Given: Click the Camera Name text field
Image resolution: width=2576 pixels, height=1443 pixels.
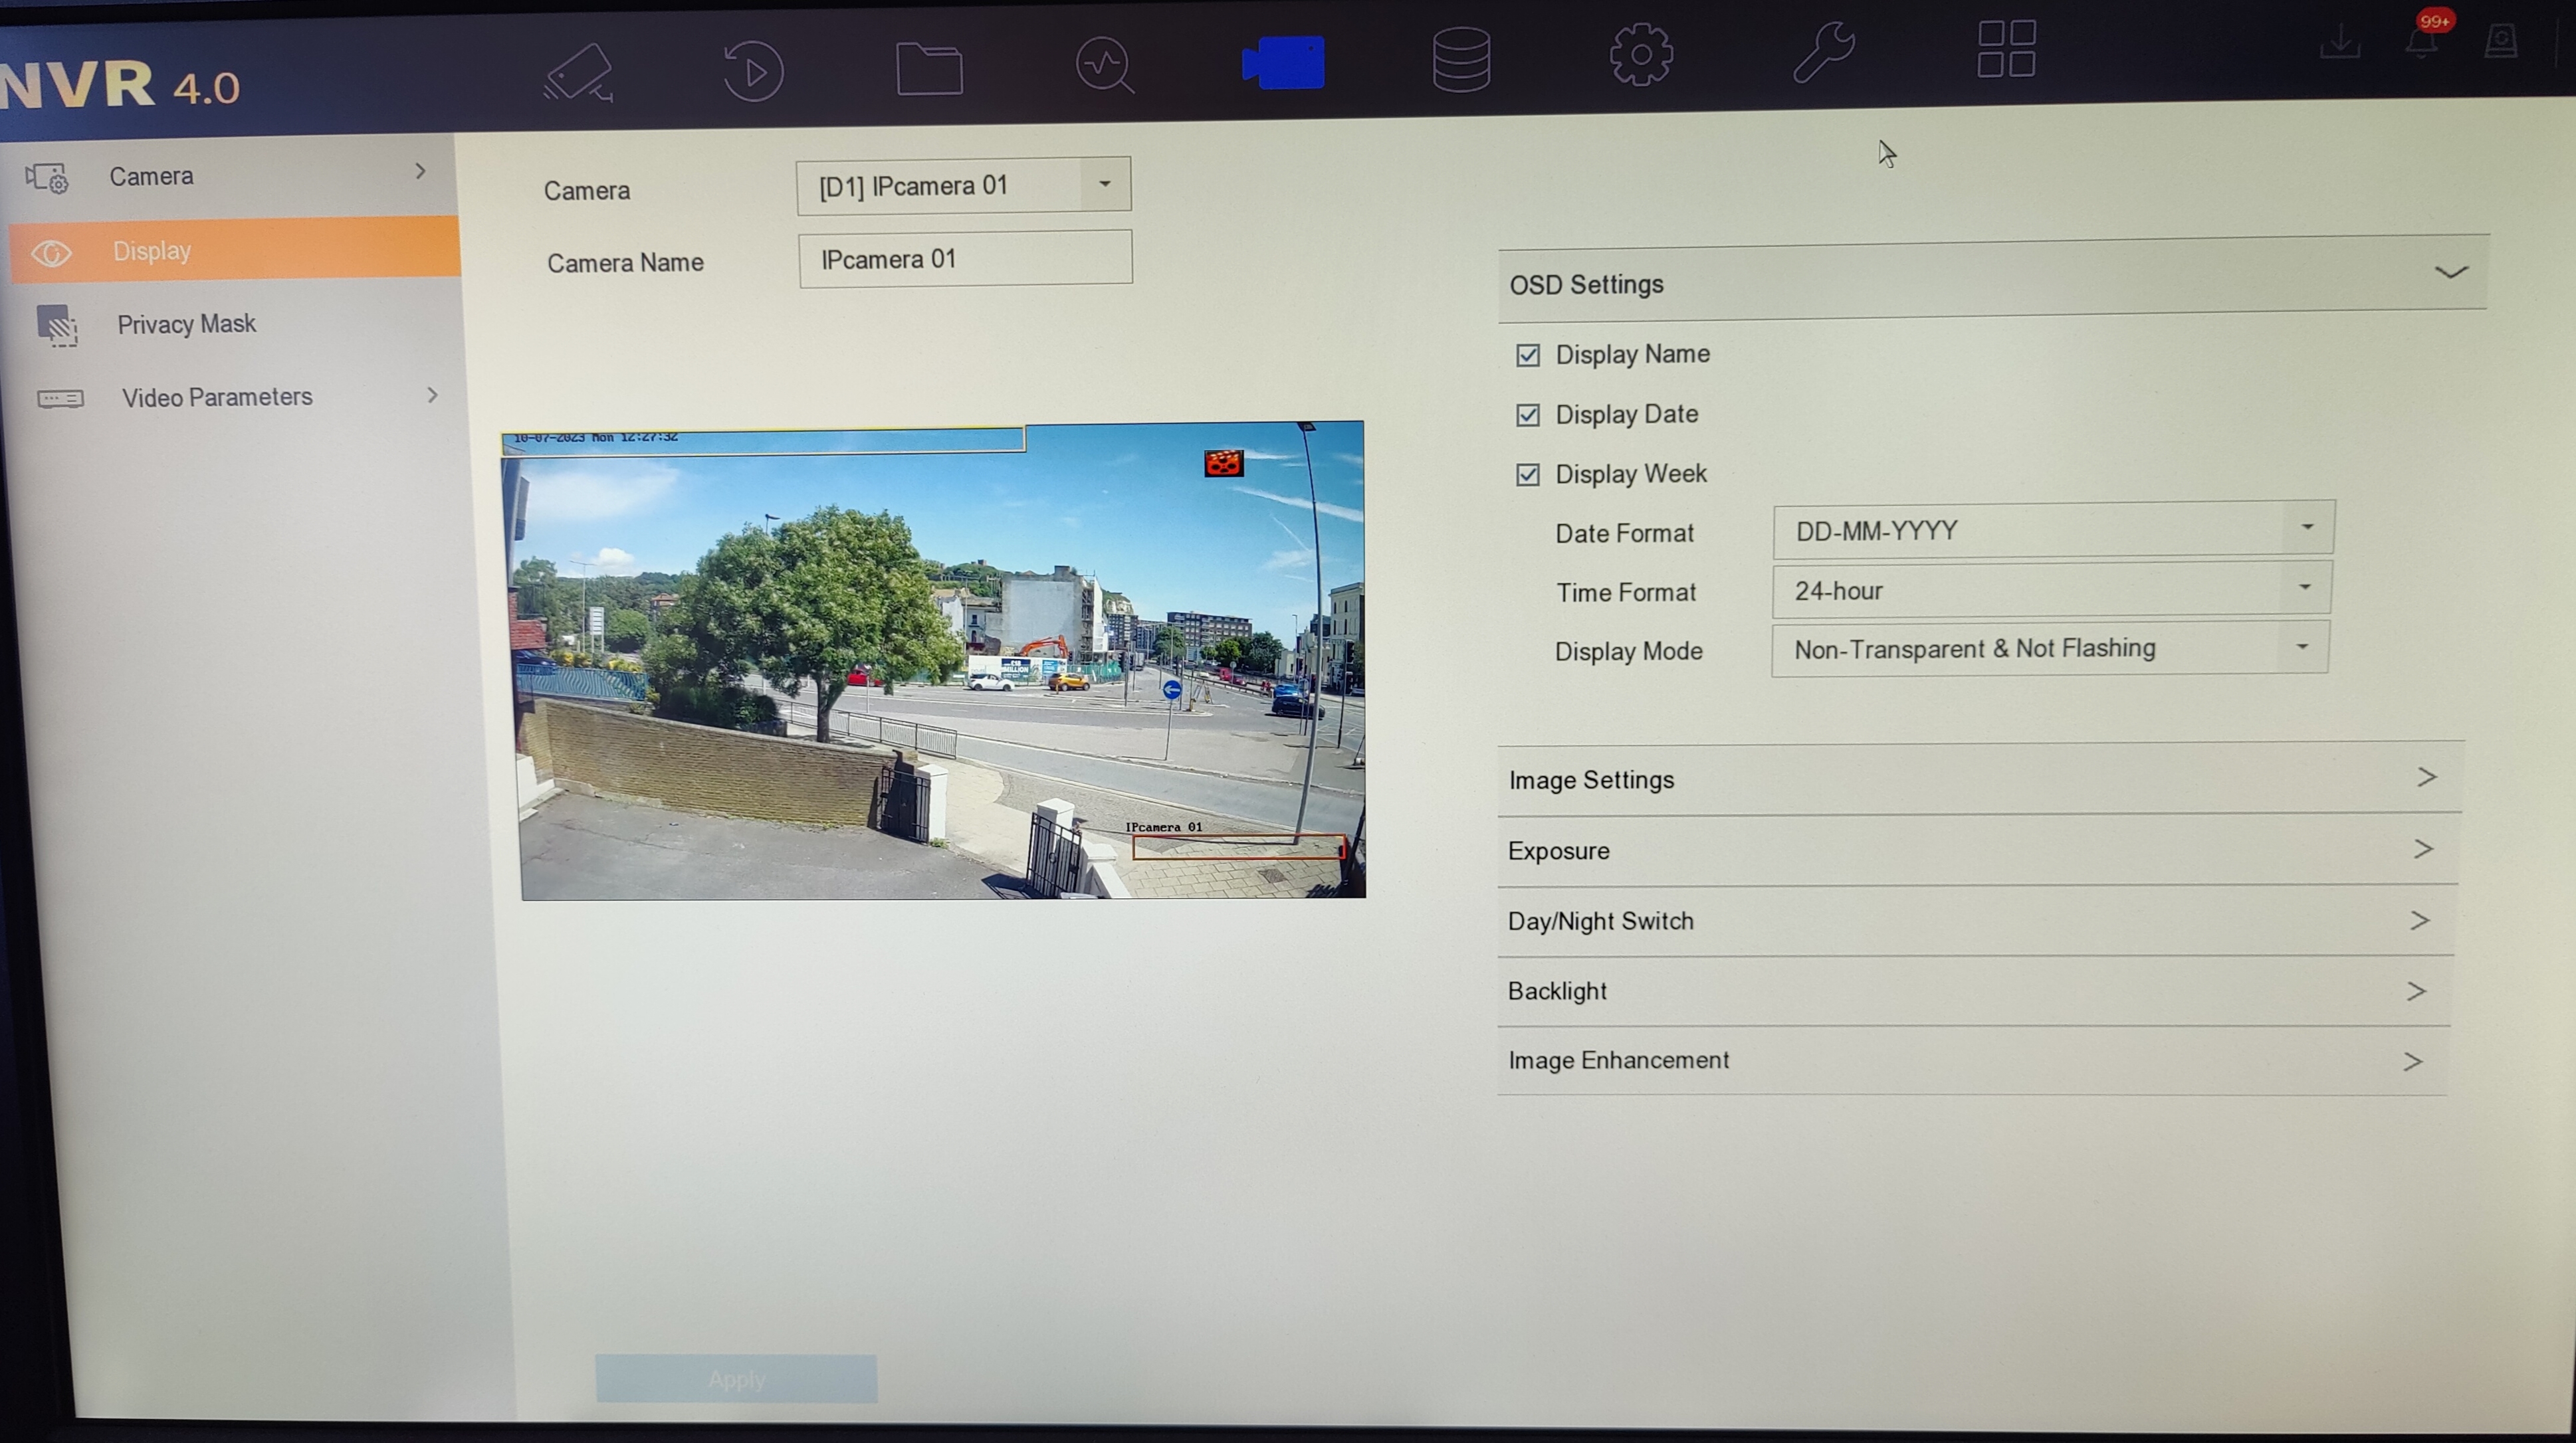Looking at the screenshot, I should [965, 259].
